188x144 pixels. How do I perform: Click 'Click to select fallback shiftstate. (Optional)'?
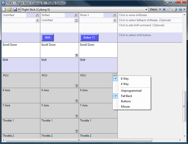(x=150, y=20)
